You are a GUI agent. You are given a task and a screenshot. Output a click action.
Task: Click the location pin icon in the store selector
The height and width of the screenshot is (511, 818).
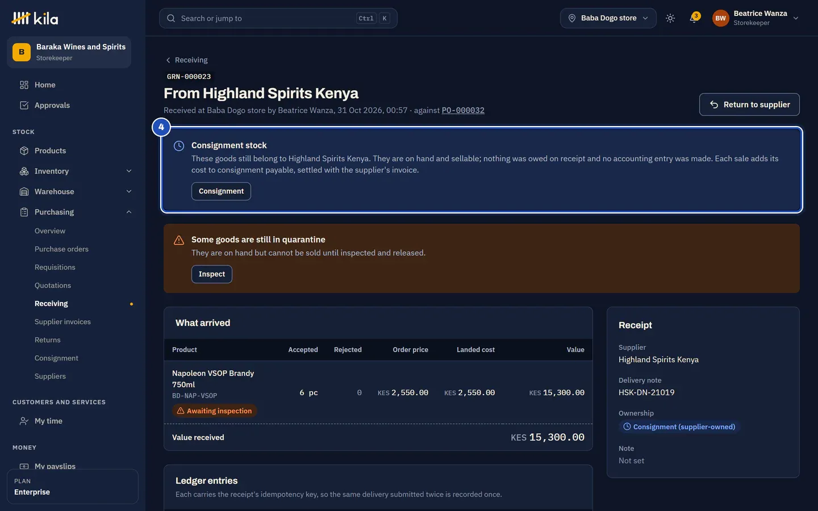(x=572, y=18)
